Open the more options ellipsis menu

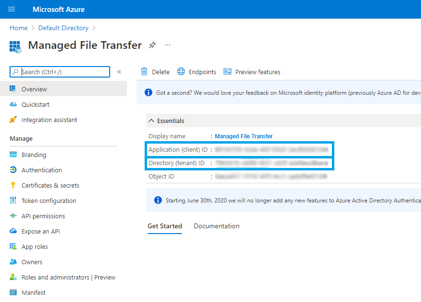168,45
